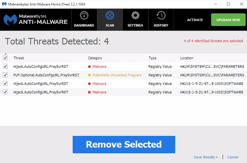Image resolution: width=247 pixels, height=163 pixels.
Task: Click the '4 of 4 identified threats are selected' text
Action: pyautogui.click(x=213, y=41)
